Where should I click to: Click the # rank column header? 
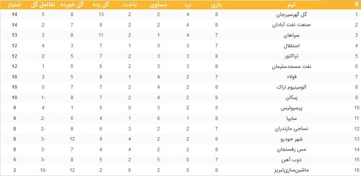356,5
